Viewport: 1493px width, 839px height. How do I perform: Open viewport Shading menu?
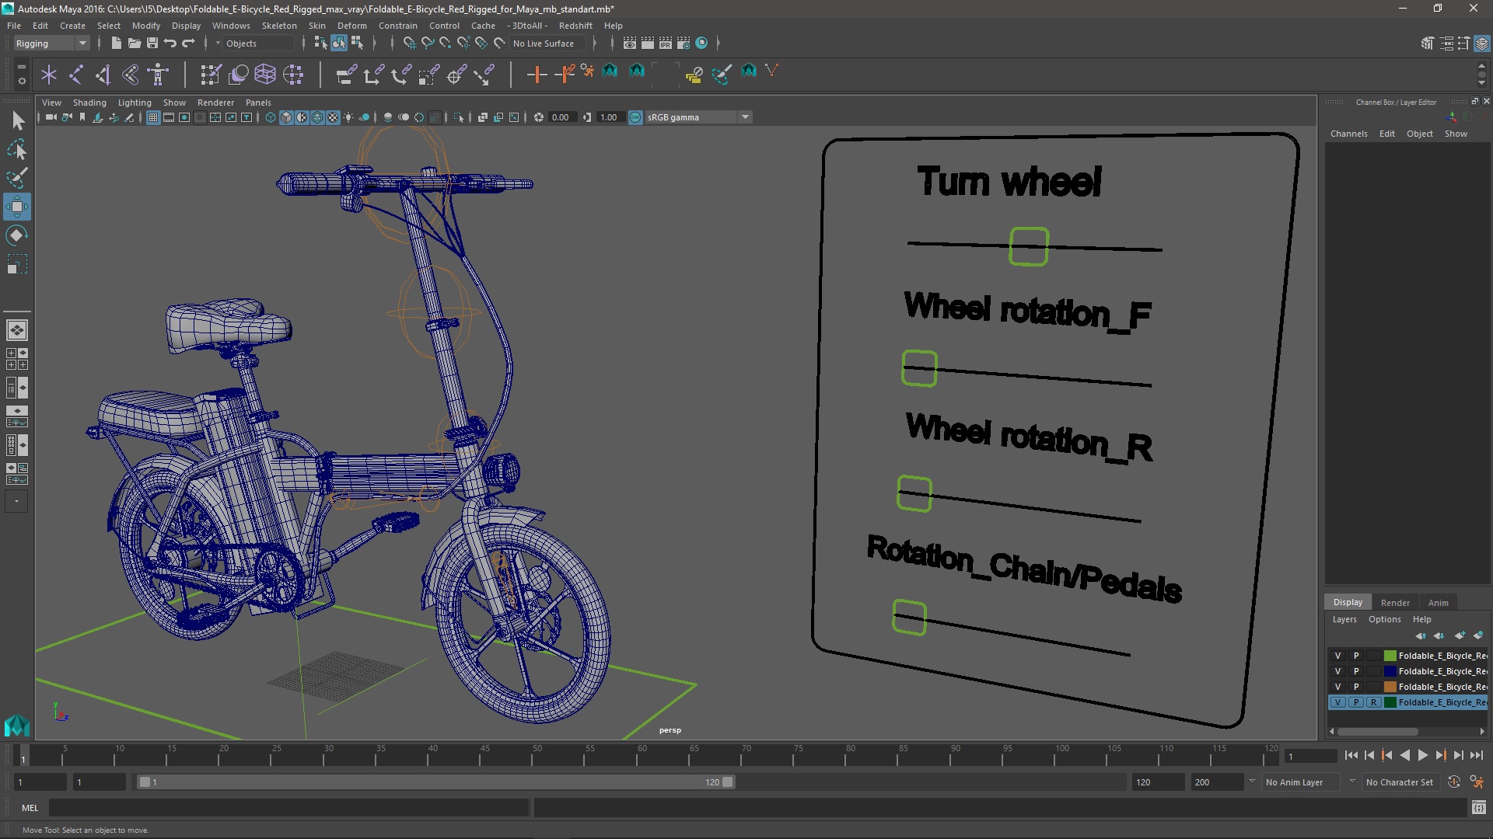89,103
